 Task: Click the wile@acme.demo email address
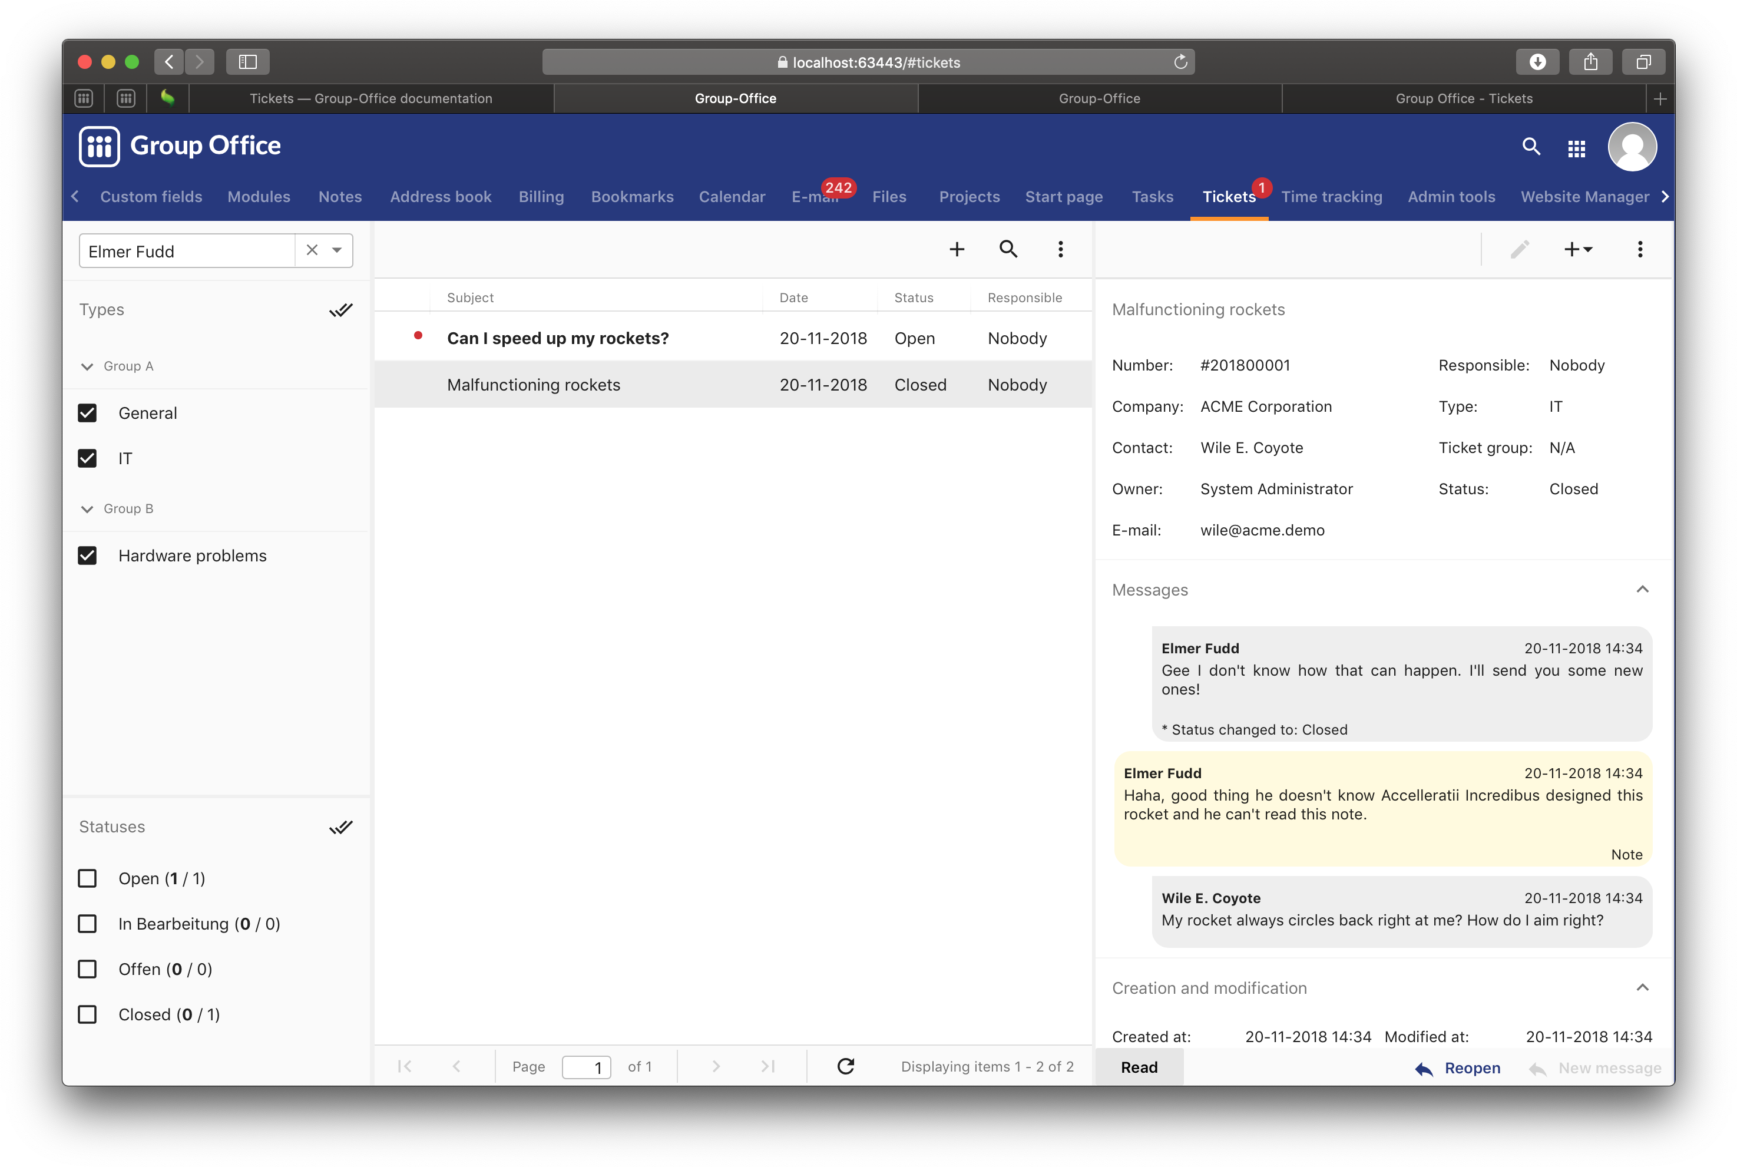pos(1262,530)
